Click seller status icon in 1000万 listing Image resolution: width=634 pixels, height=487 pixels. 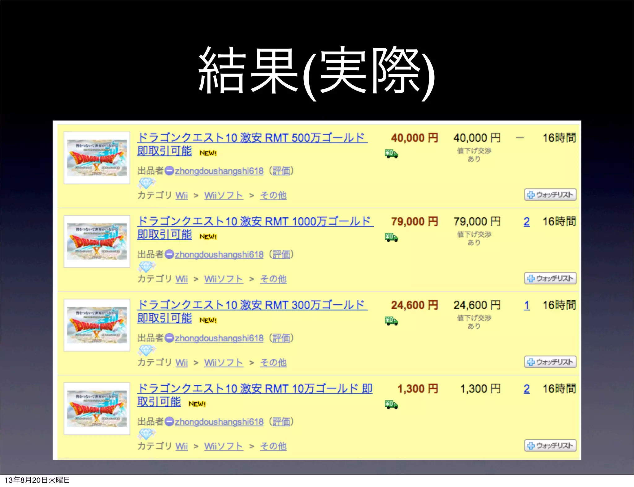point(169,255)
